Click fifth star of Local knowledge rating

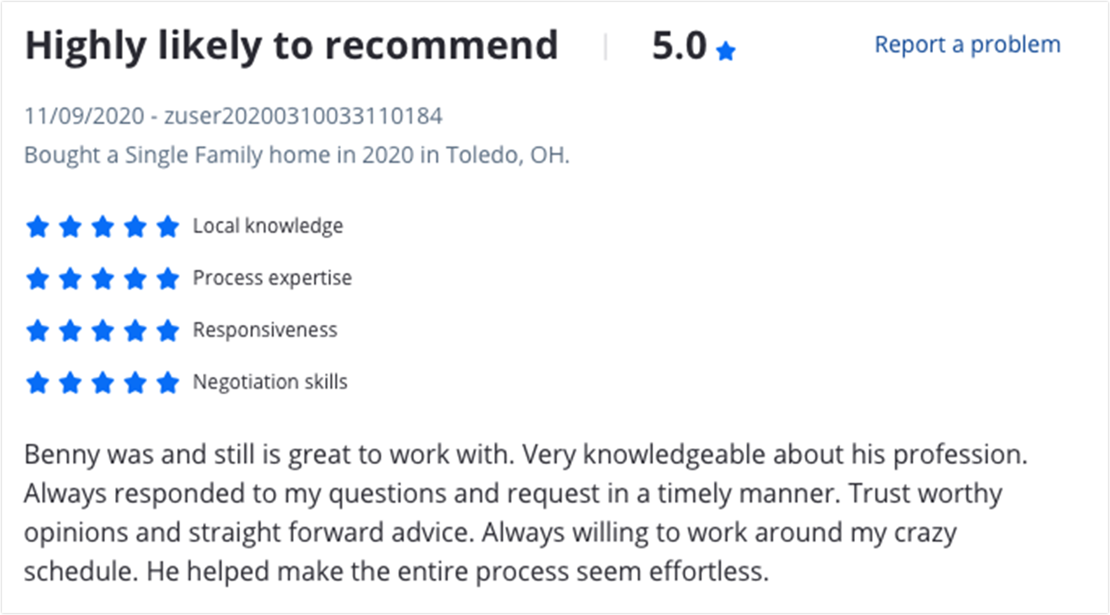pyautogui.click(x=168, y=226)
